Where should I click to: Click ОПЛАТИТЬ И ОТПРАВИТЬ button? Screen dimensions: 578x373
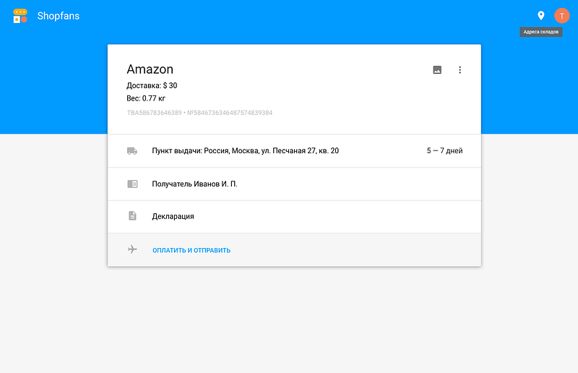(x=191, y=250)
